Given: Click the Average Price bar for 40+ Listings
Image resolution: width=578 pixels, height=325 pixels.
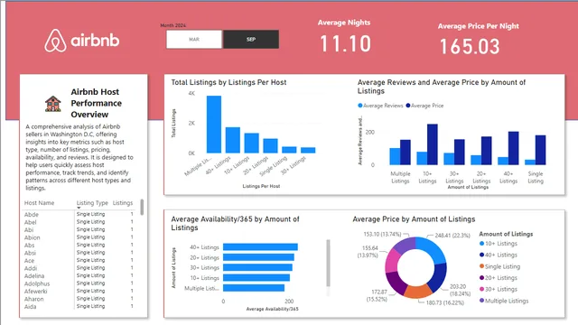Looking at the screenshot, I should pos(514,148).
